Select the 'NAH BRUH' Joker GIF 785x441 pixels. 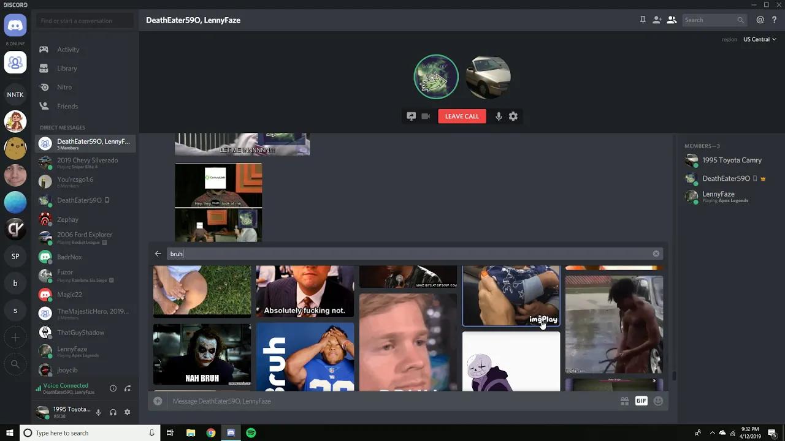(x=202, y=355)
